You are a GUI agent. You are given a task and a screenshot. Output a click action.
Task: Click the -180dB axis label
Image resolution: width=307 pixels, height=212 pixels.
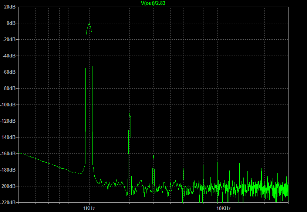coord(8,170)
